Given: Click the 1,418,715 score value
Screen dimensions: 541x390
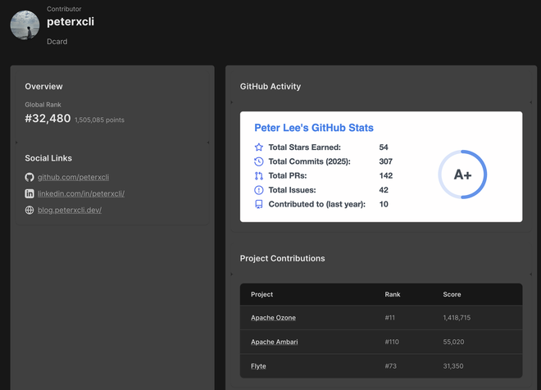Looking at the screenshot, I should (x=457, y=318).
